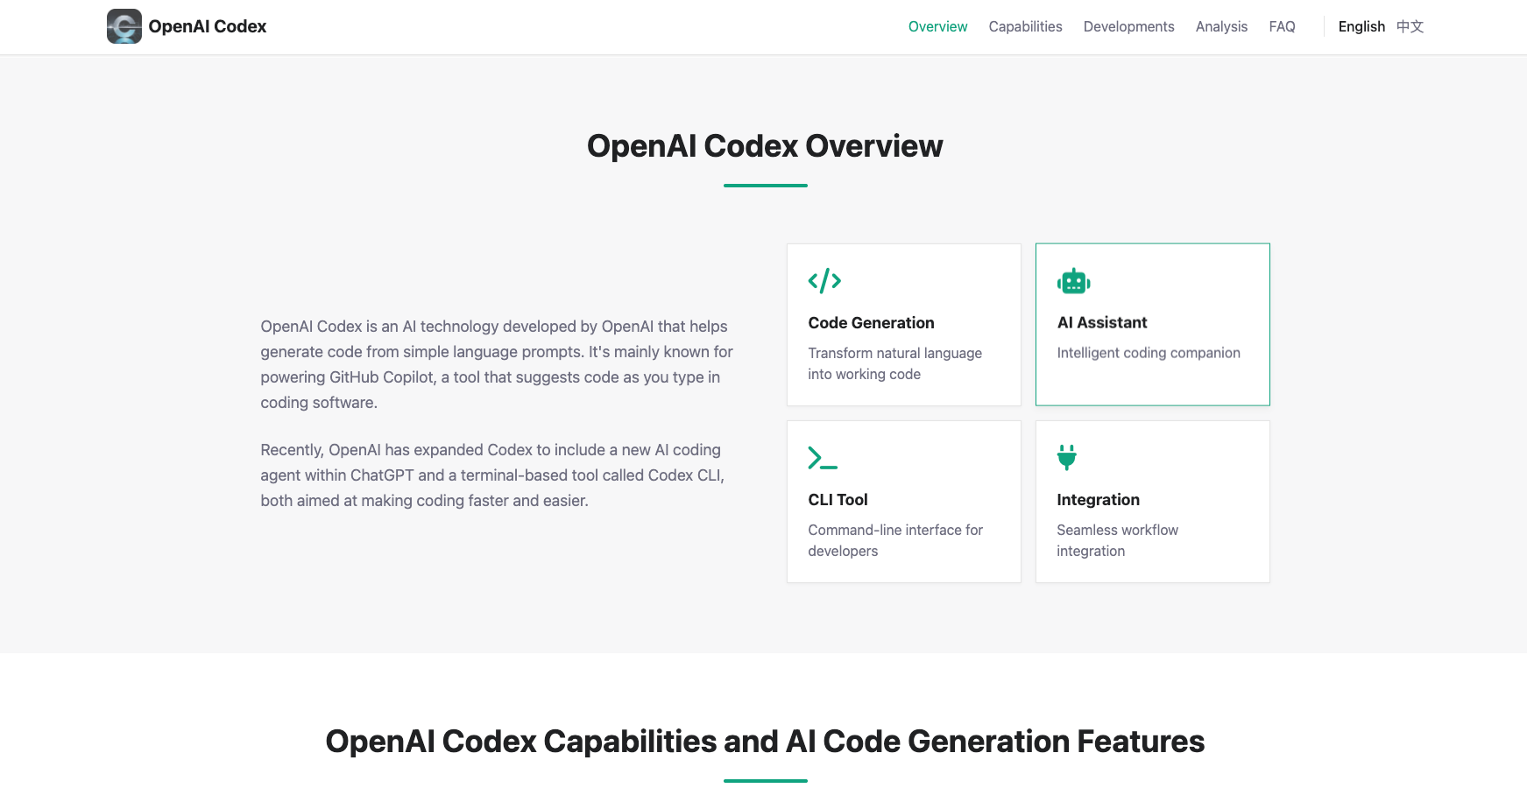Switch language to English
The image size is (1527, 788).
pos(1361,26)
